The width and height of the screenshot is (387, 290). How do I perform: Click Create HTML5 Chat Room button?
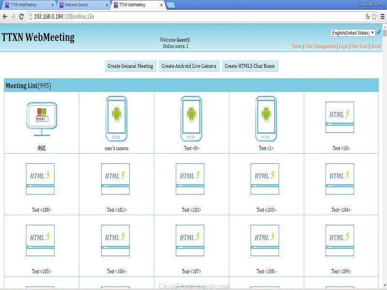(x=250, y=66)
